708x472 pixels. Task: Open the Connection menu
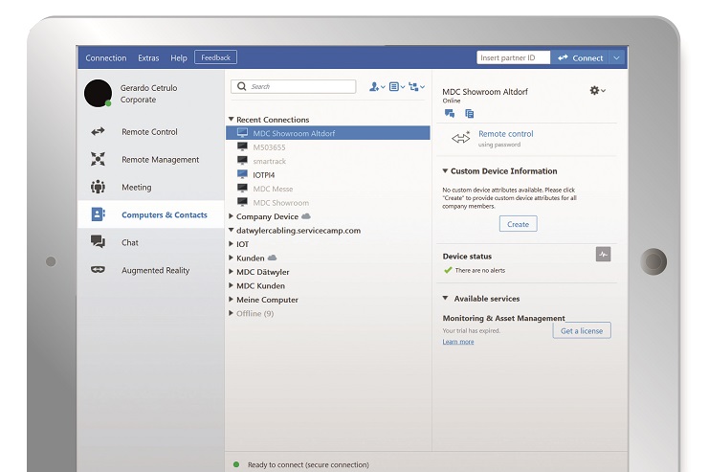[x=105, y=58]
